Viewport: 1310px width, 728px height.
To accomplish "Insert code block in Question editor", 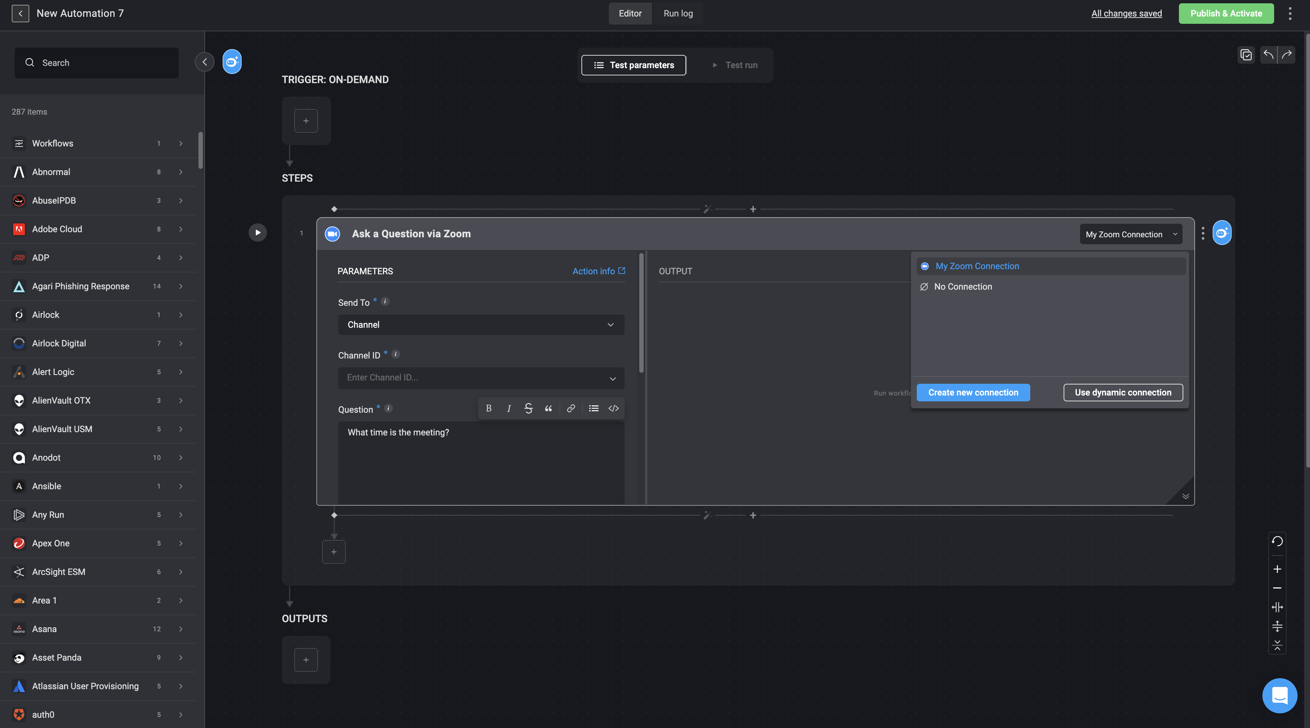I will click(x=614, y=409).
